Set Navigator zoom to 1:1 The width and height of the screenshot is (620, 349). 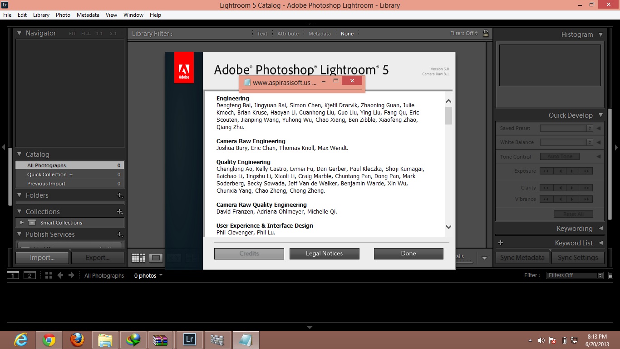(99, 34)
